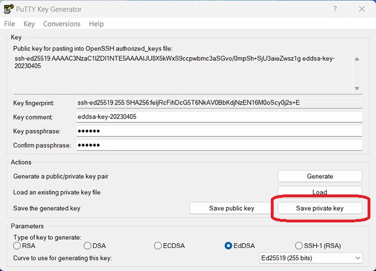Click the 'Save the generated key' label
Viewport: 376px width, 271px height.
click(47, 208)
